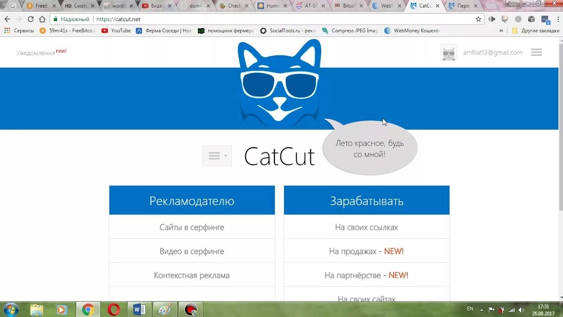The height and width of the screenshot is (317, 563).
Task: Open На продажах - NEW!
Action: tap(367, 251)
